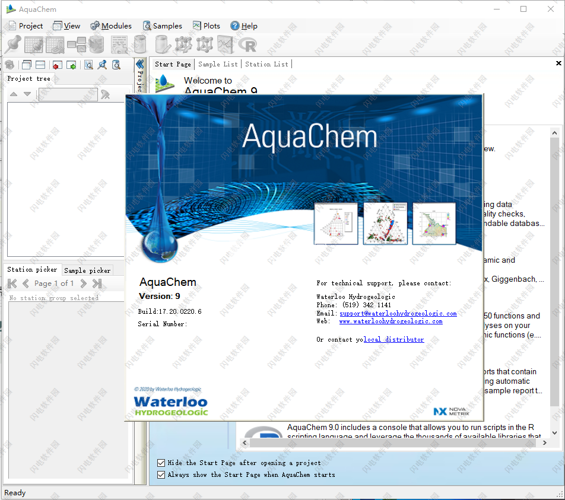
Task: Switch to the Sample List tab
Action: [x=218, y=64]
